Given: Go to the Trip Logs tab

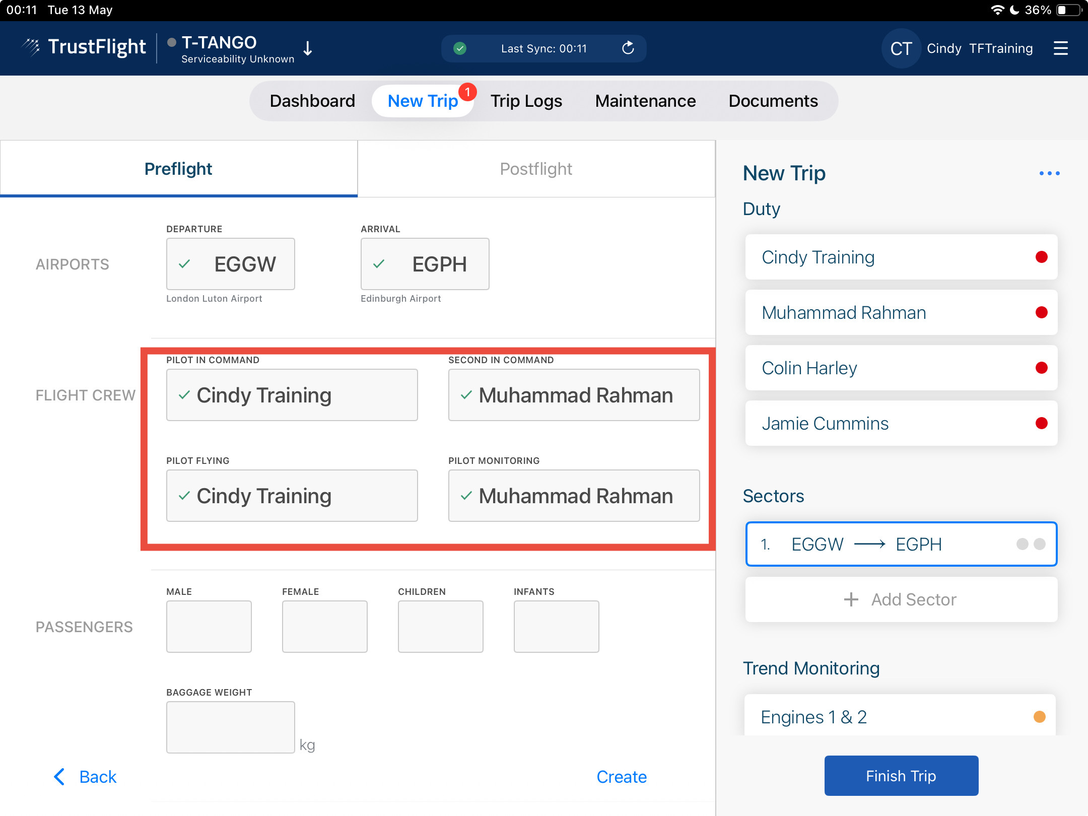Looking at the screenshot, I should (526, 101).
